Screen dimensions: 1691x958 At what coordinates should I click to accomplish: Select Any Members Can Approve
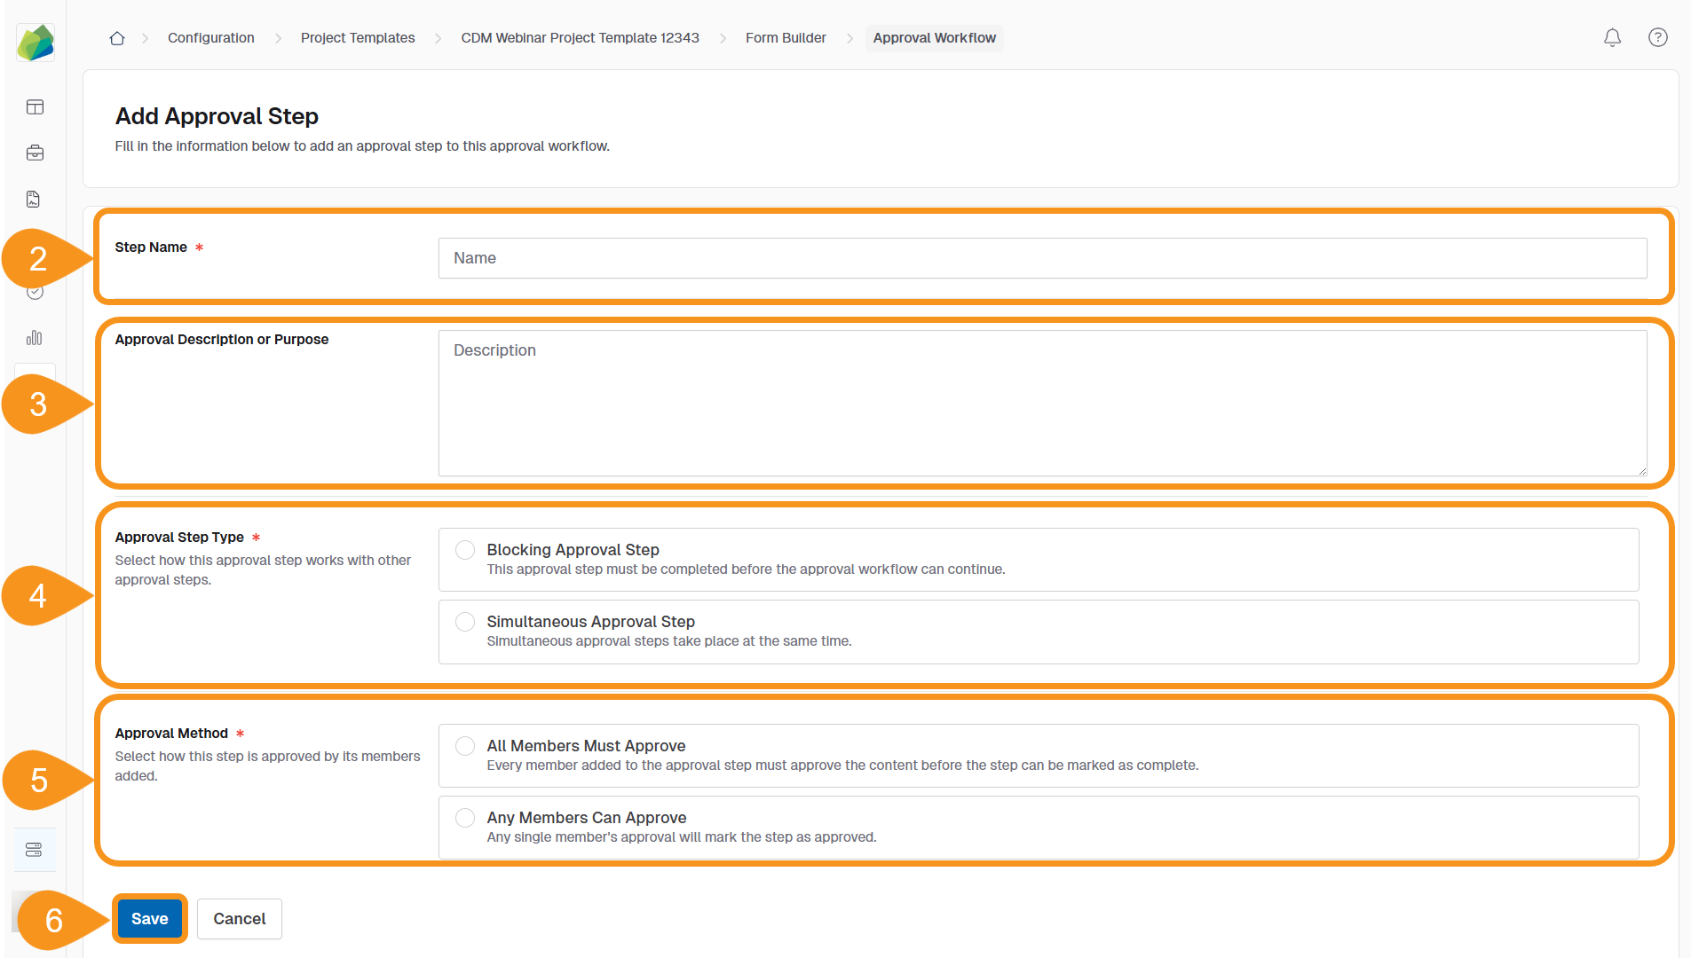click(x=464, y=817)
